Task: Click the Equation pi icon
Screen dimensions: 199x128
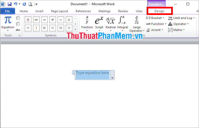Action: (8, 20)
